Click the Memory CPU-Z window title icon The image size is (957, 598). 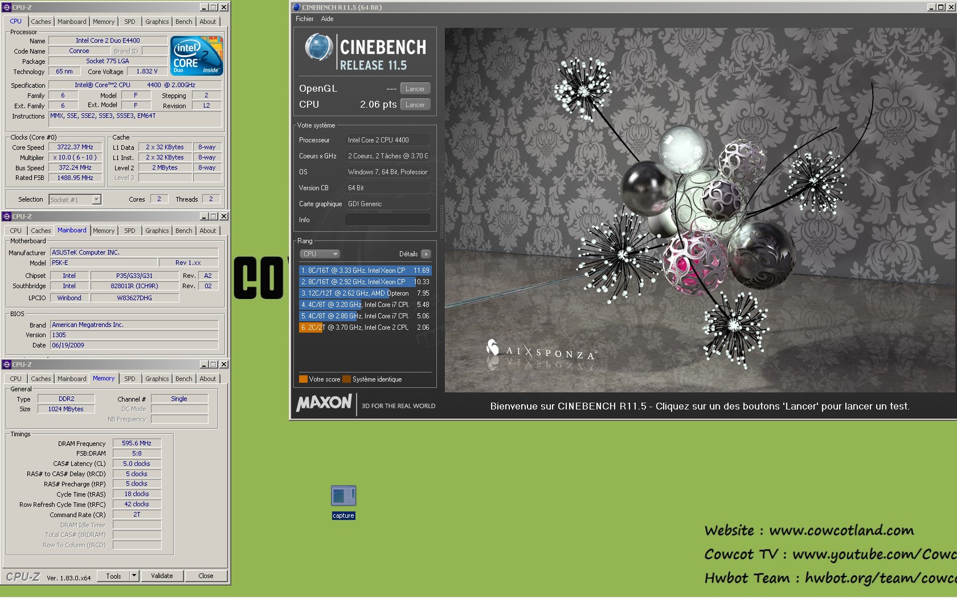(x=7, y=364)
